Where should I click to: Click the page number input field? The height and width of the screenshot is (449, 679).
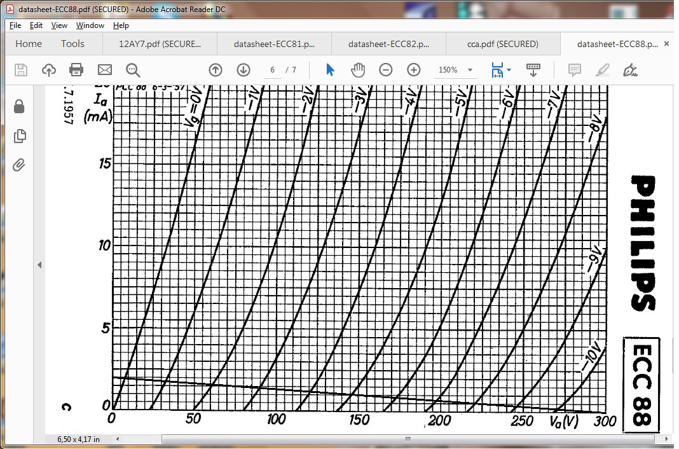[x=272, y=70]
